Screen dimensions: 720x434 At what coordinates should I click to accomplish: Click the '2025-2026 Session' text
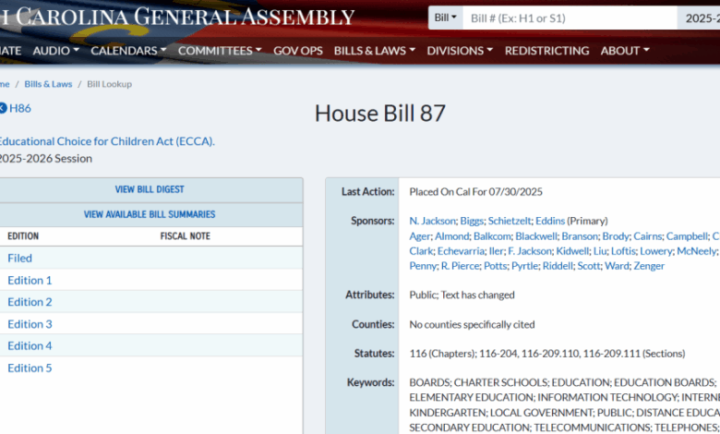(46, 159)
